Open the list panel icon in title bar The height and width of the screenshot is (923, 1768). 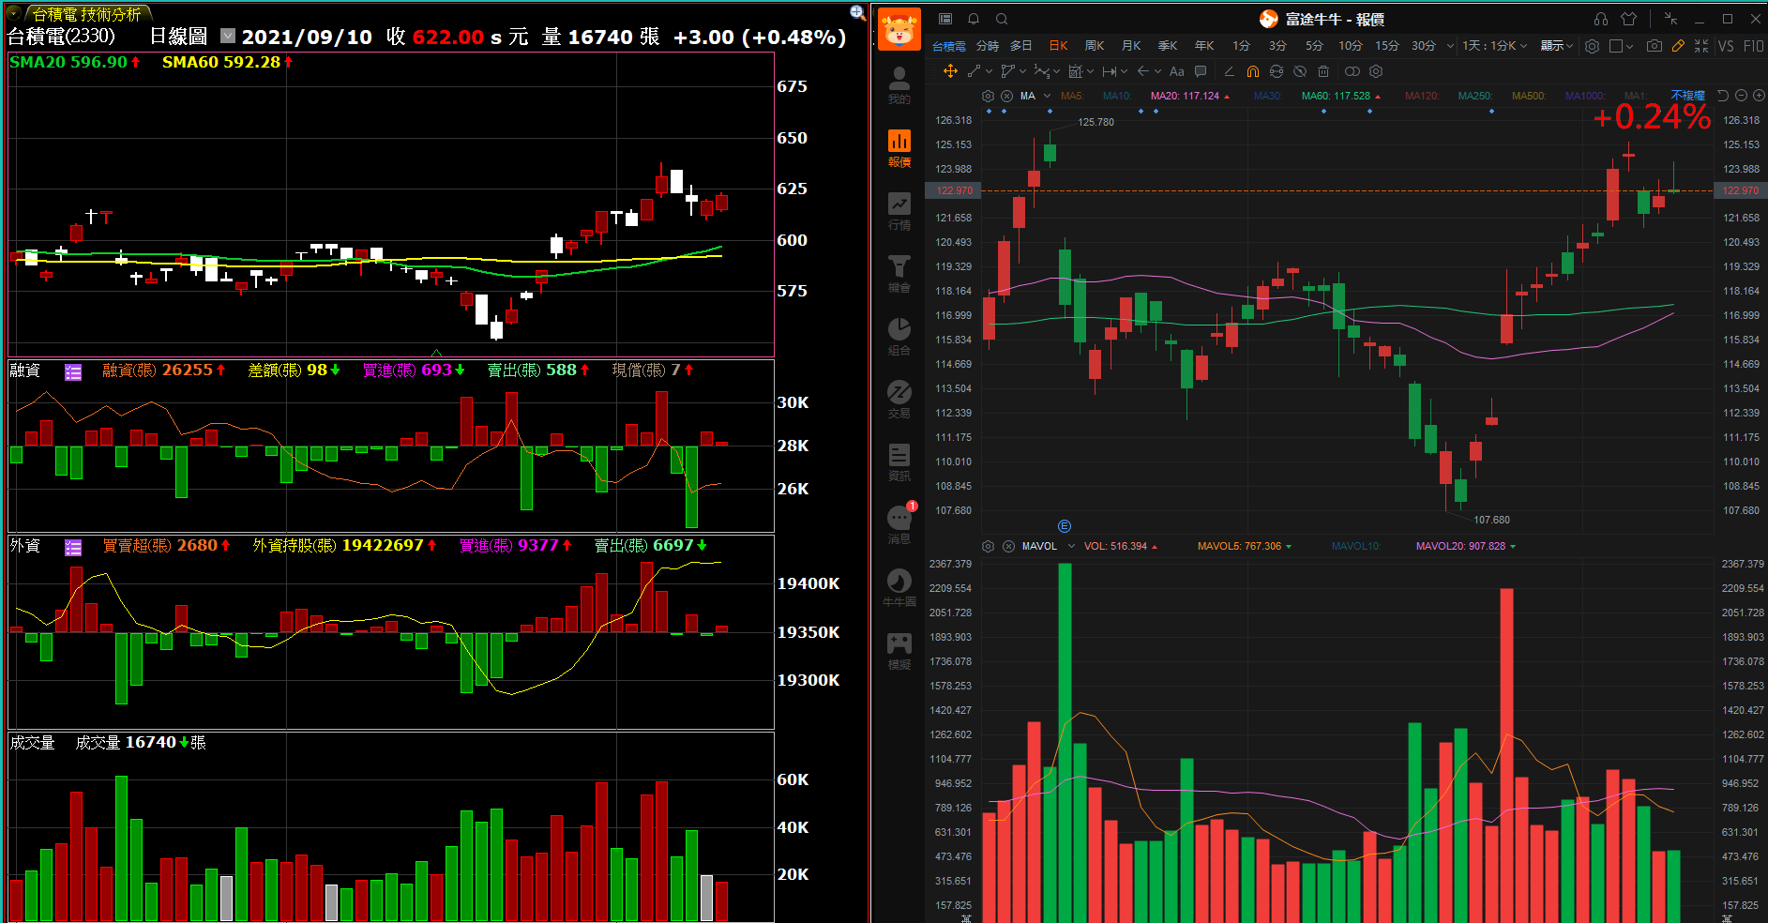(x=945, y=19)
